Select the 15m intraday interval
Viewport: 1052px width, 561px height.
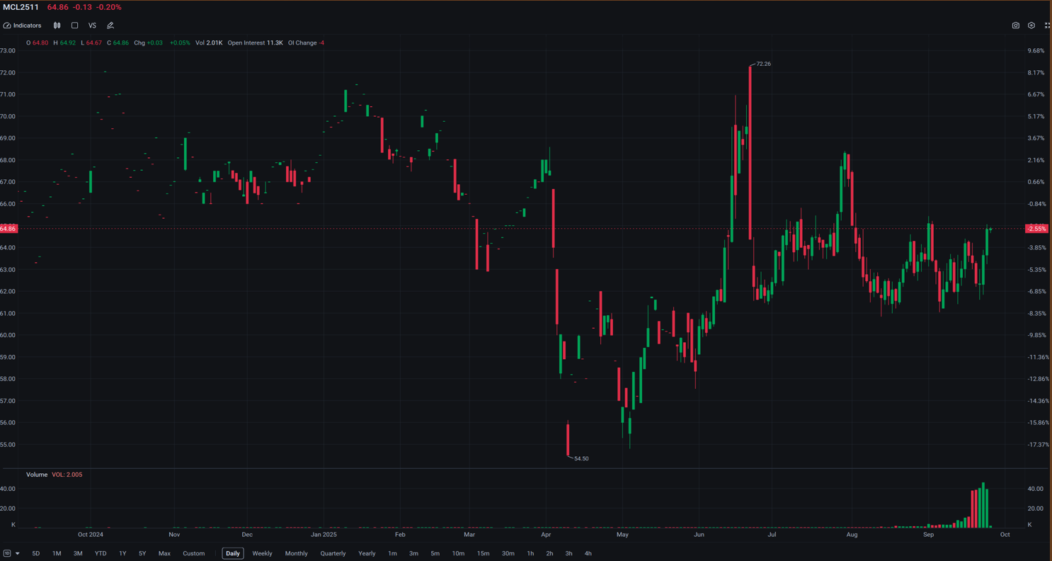[483, 554]
